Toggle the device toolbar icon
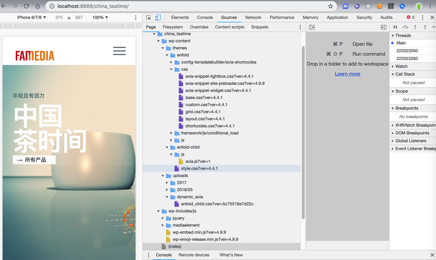 pos(158,17)
